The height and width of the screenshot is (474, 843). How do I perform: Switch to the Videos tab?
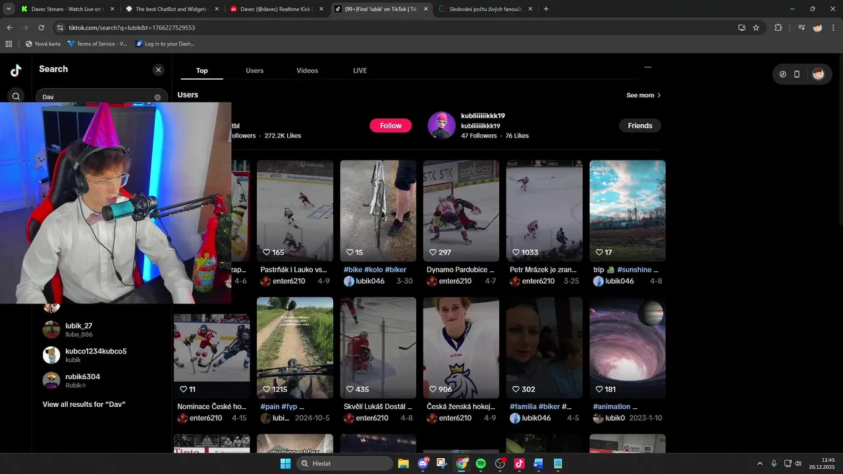(307, 70)
